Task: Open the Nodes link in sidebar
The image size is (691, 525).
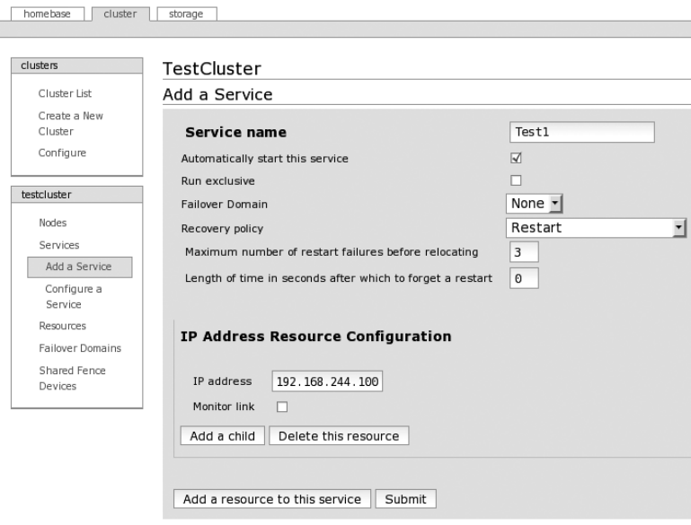Action: click(x=52, y=223)
